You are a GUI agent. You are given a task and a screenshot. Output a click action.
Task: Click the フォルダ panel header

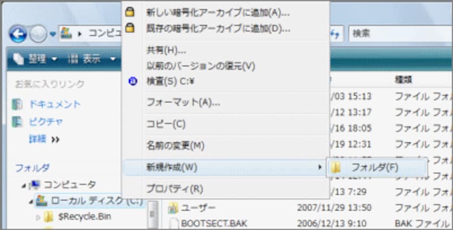(32, 168)
